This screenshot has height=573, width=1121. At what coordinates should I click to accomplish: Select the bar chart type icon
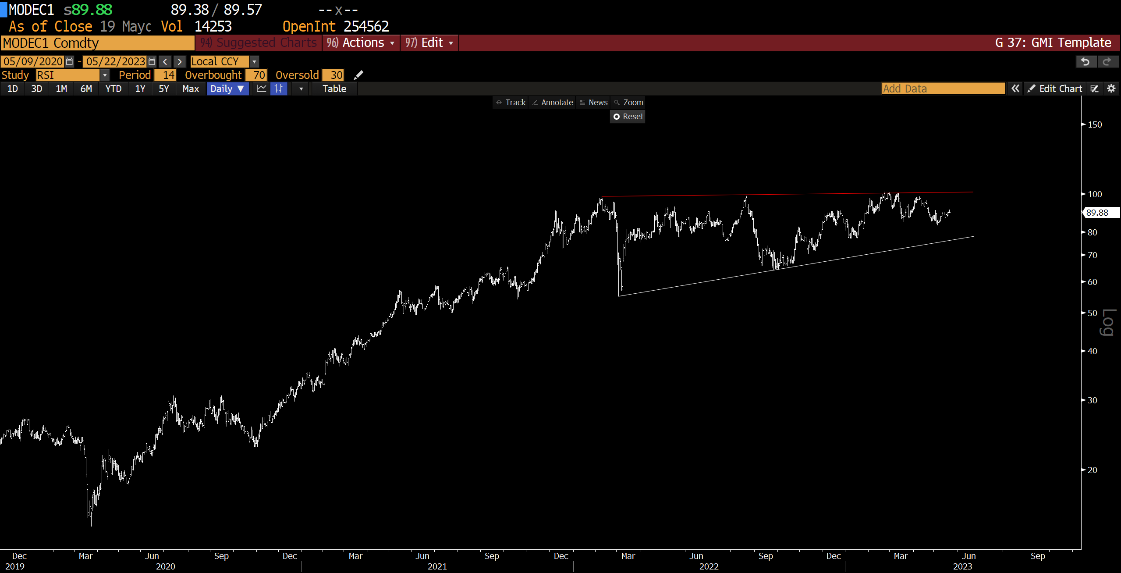(x=279, y=89)
